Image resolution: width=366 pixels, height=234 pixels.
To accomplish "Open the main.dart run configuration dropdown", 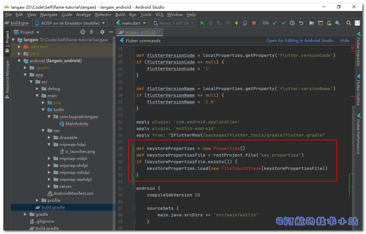I will (131, 23).
